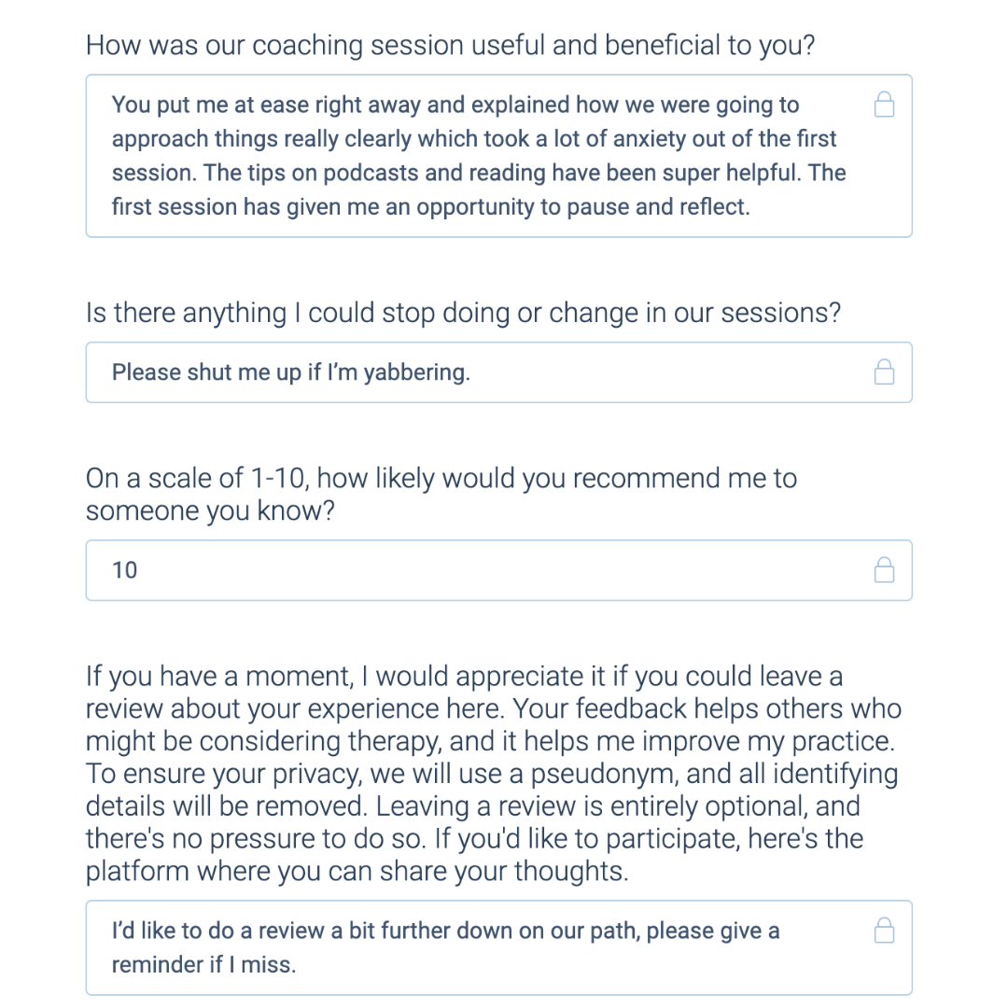Click the 'Is there anything I could stop doing' question

click(464, 313)
